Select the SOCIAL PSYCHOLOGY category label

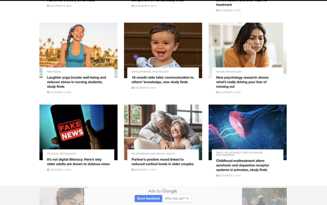[229, 72]
